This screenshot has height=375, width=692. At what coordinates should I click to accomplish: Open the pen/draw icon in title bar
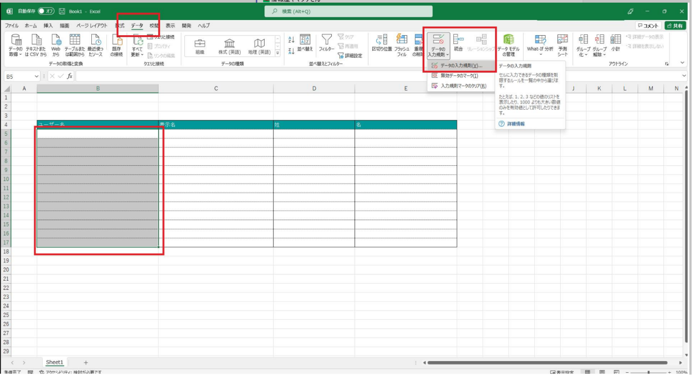[630, 11]
